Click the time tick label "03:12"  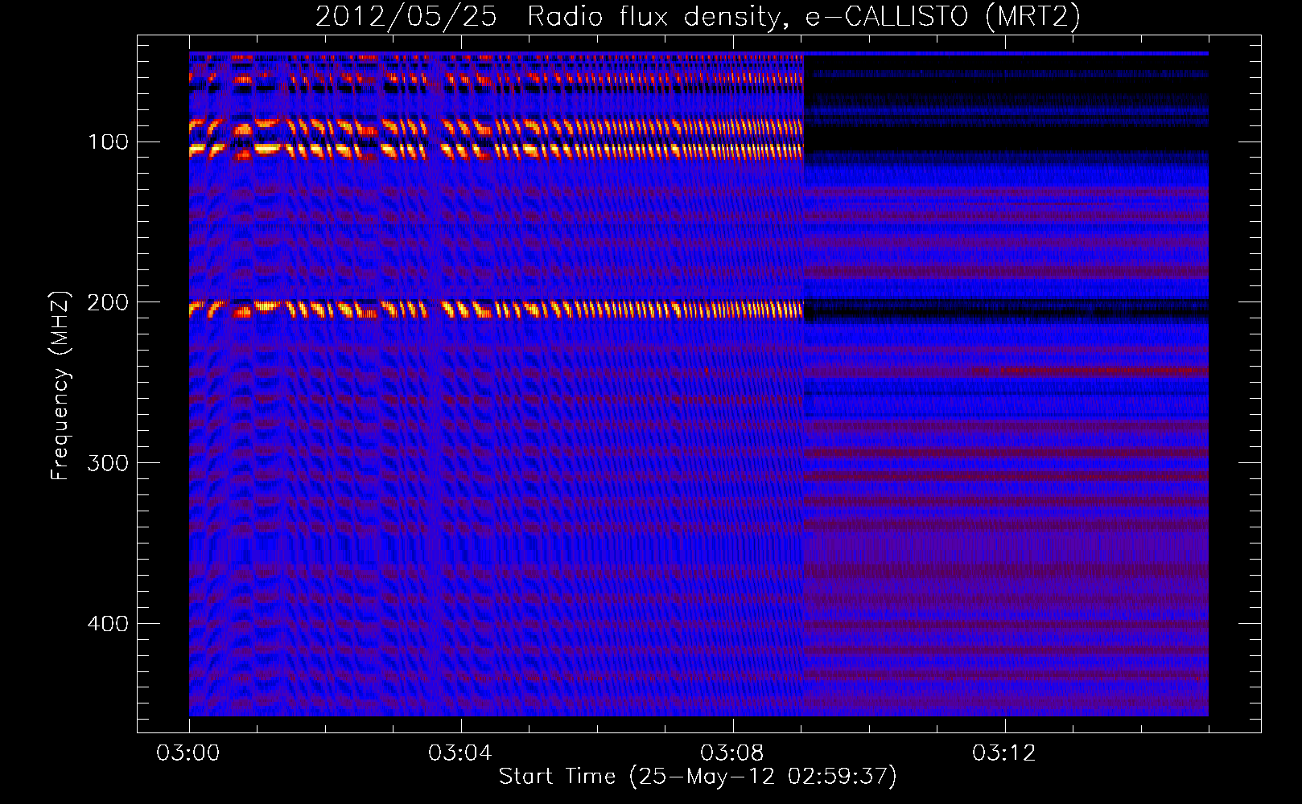[1004, 753]
